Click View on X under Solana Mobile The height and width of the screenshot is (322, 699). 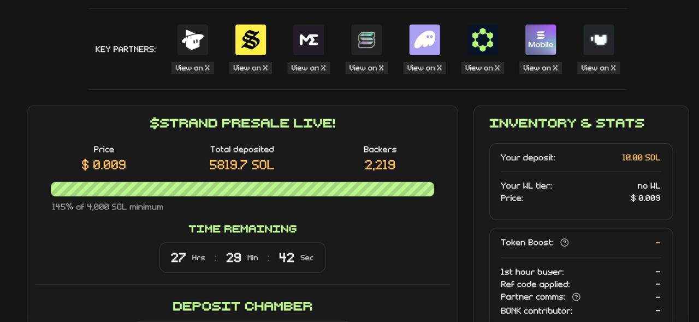541,68
